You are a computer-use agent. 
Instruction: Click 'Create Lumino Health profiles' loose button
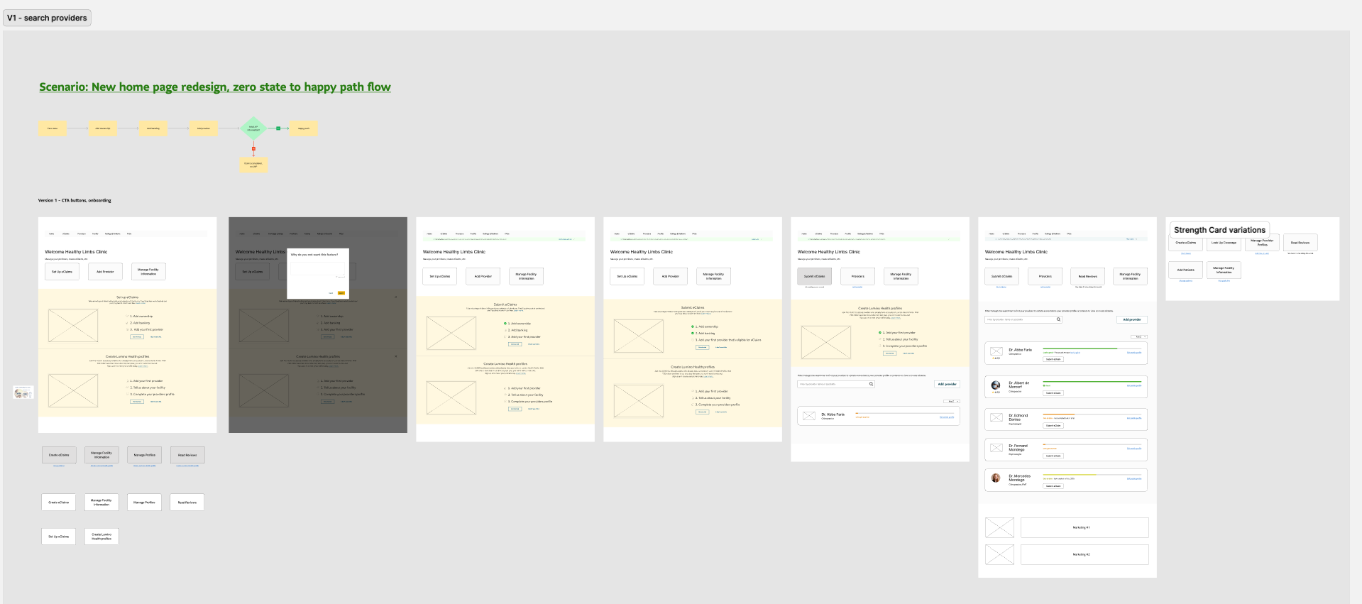101,537
